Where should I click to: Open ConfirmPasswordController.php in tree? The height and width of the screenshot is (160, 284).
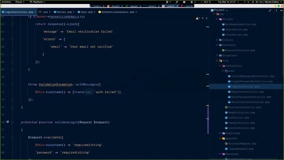pos(251,76)
